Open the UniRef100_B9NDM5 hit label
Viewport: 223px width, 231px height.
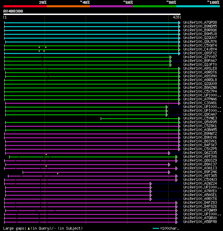click(x=200, y=26)
